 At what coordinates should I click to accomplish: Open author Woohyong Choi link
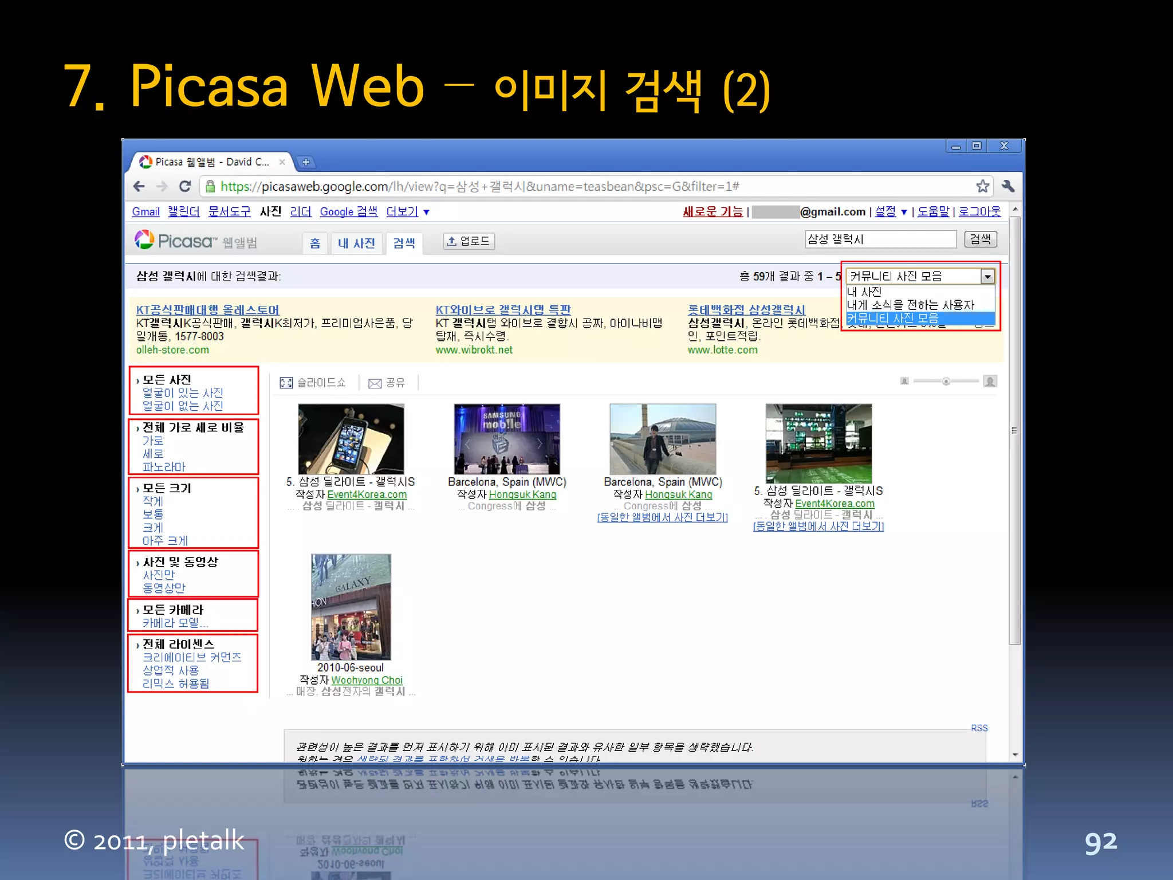click(x=367, y=680)
